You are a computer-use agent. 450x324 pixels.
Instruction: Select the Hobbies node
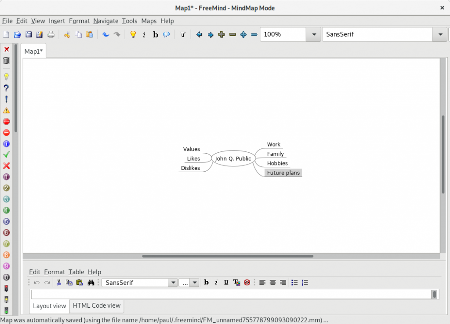(277, 163)
